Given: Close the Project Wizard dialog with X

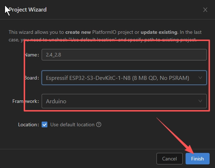Looking at the screenshot, I should pos(205,10).
